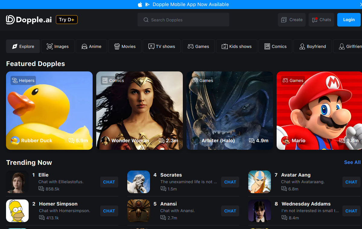Screen dimensions: 362x229
Task: Click Socrates avatar thumbnail
Action: click(x=138, y=182)
